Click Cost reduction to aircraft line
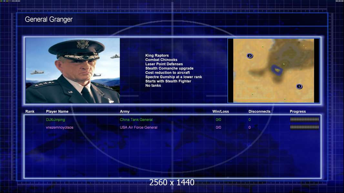Screen dimensions: 344x193 167,73
